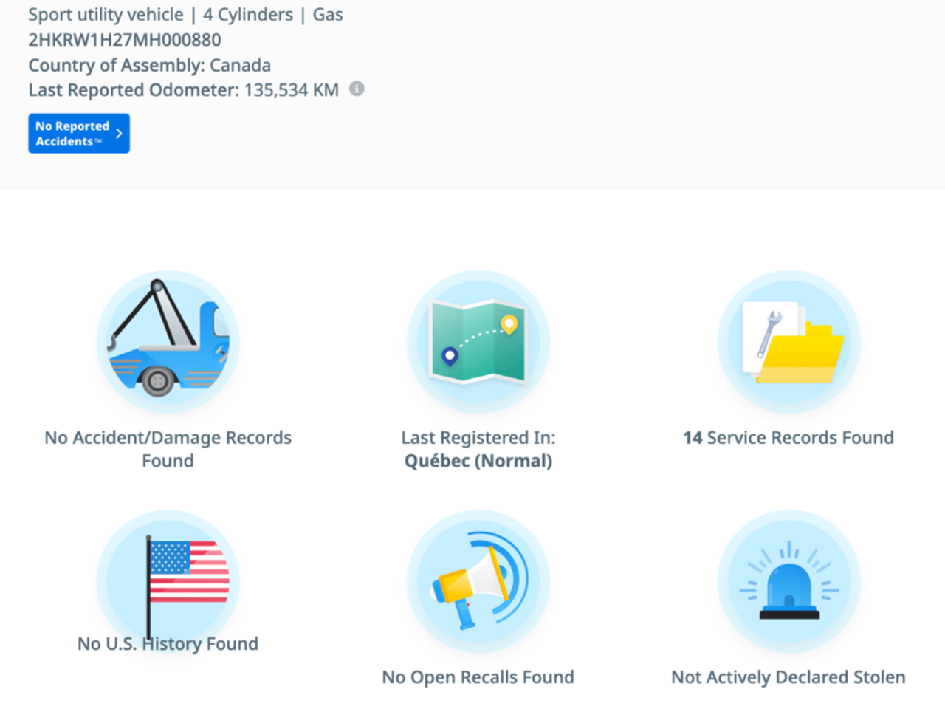The image size is (945, 709).
Task: Expand the arrow on No Reported Accidents
Action: click(x=119, y=134)
